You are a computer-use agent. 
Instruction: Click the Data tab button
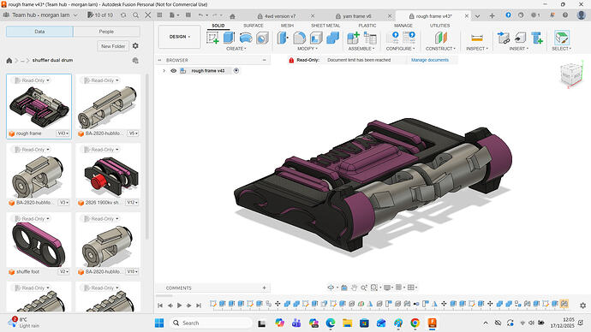tap(39, 32)
